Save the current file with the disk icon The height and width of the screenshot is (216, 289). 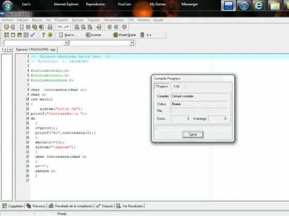[x=28, y=27]
